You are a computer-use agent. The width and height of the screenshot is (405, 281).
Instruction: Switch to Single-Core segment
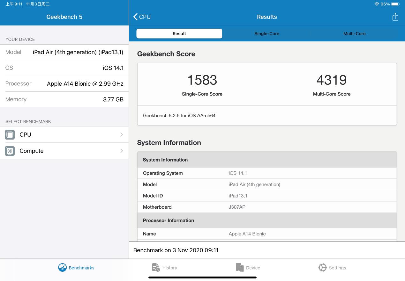(x=267, y=33)
